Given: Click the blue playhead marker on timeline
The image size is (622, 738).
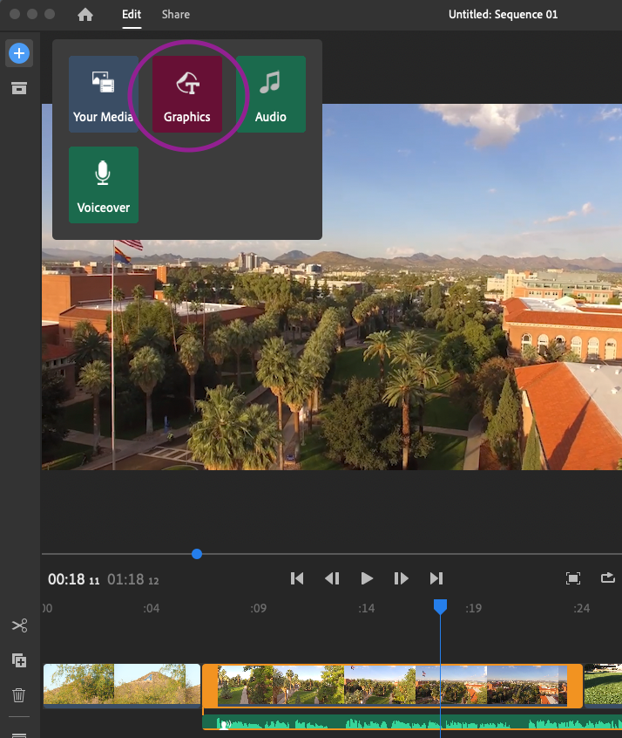Looking at the screenshot, I should click(441, 606).
